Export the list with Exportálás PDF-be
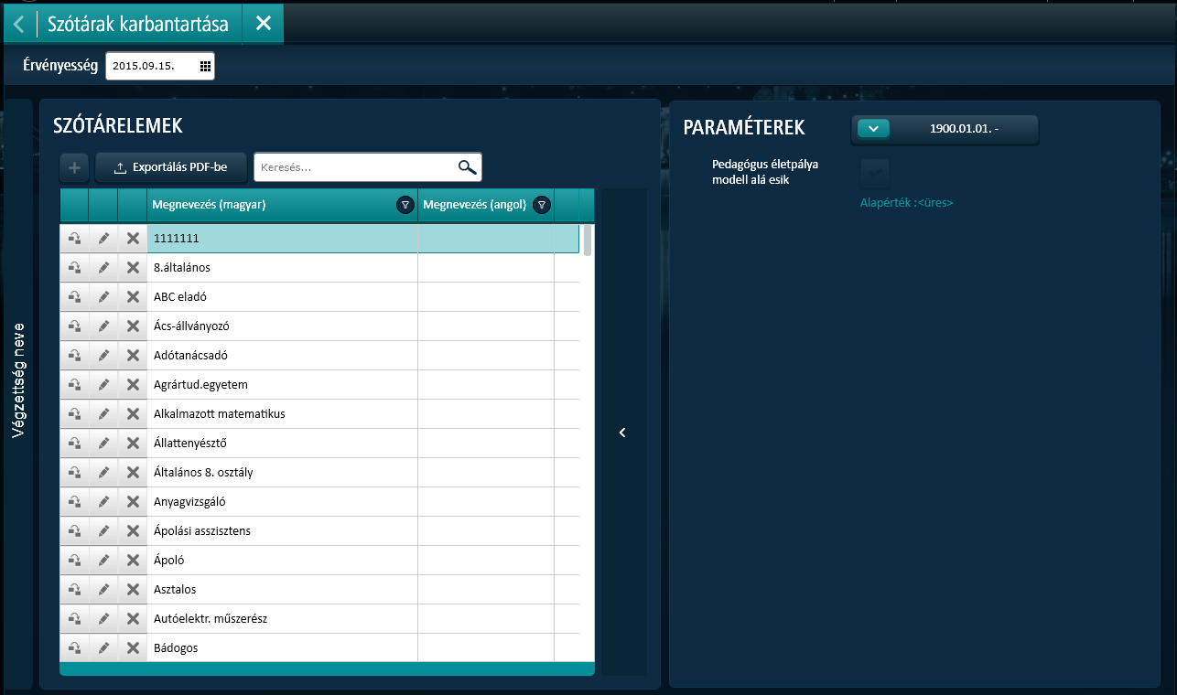 pyautogui.click(x=171, y=167)
